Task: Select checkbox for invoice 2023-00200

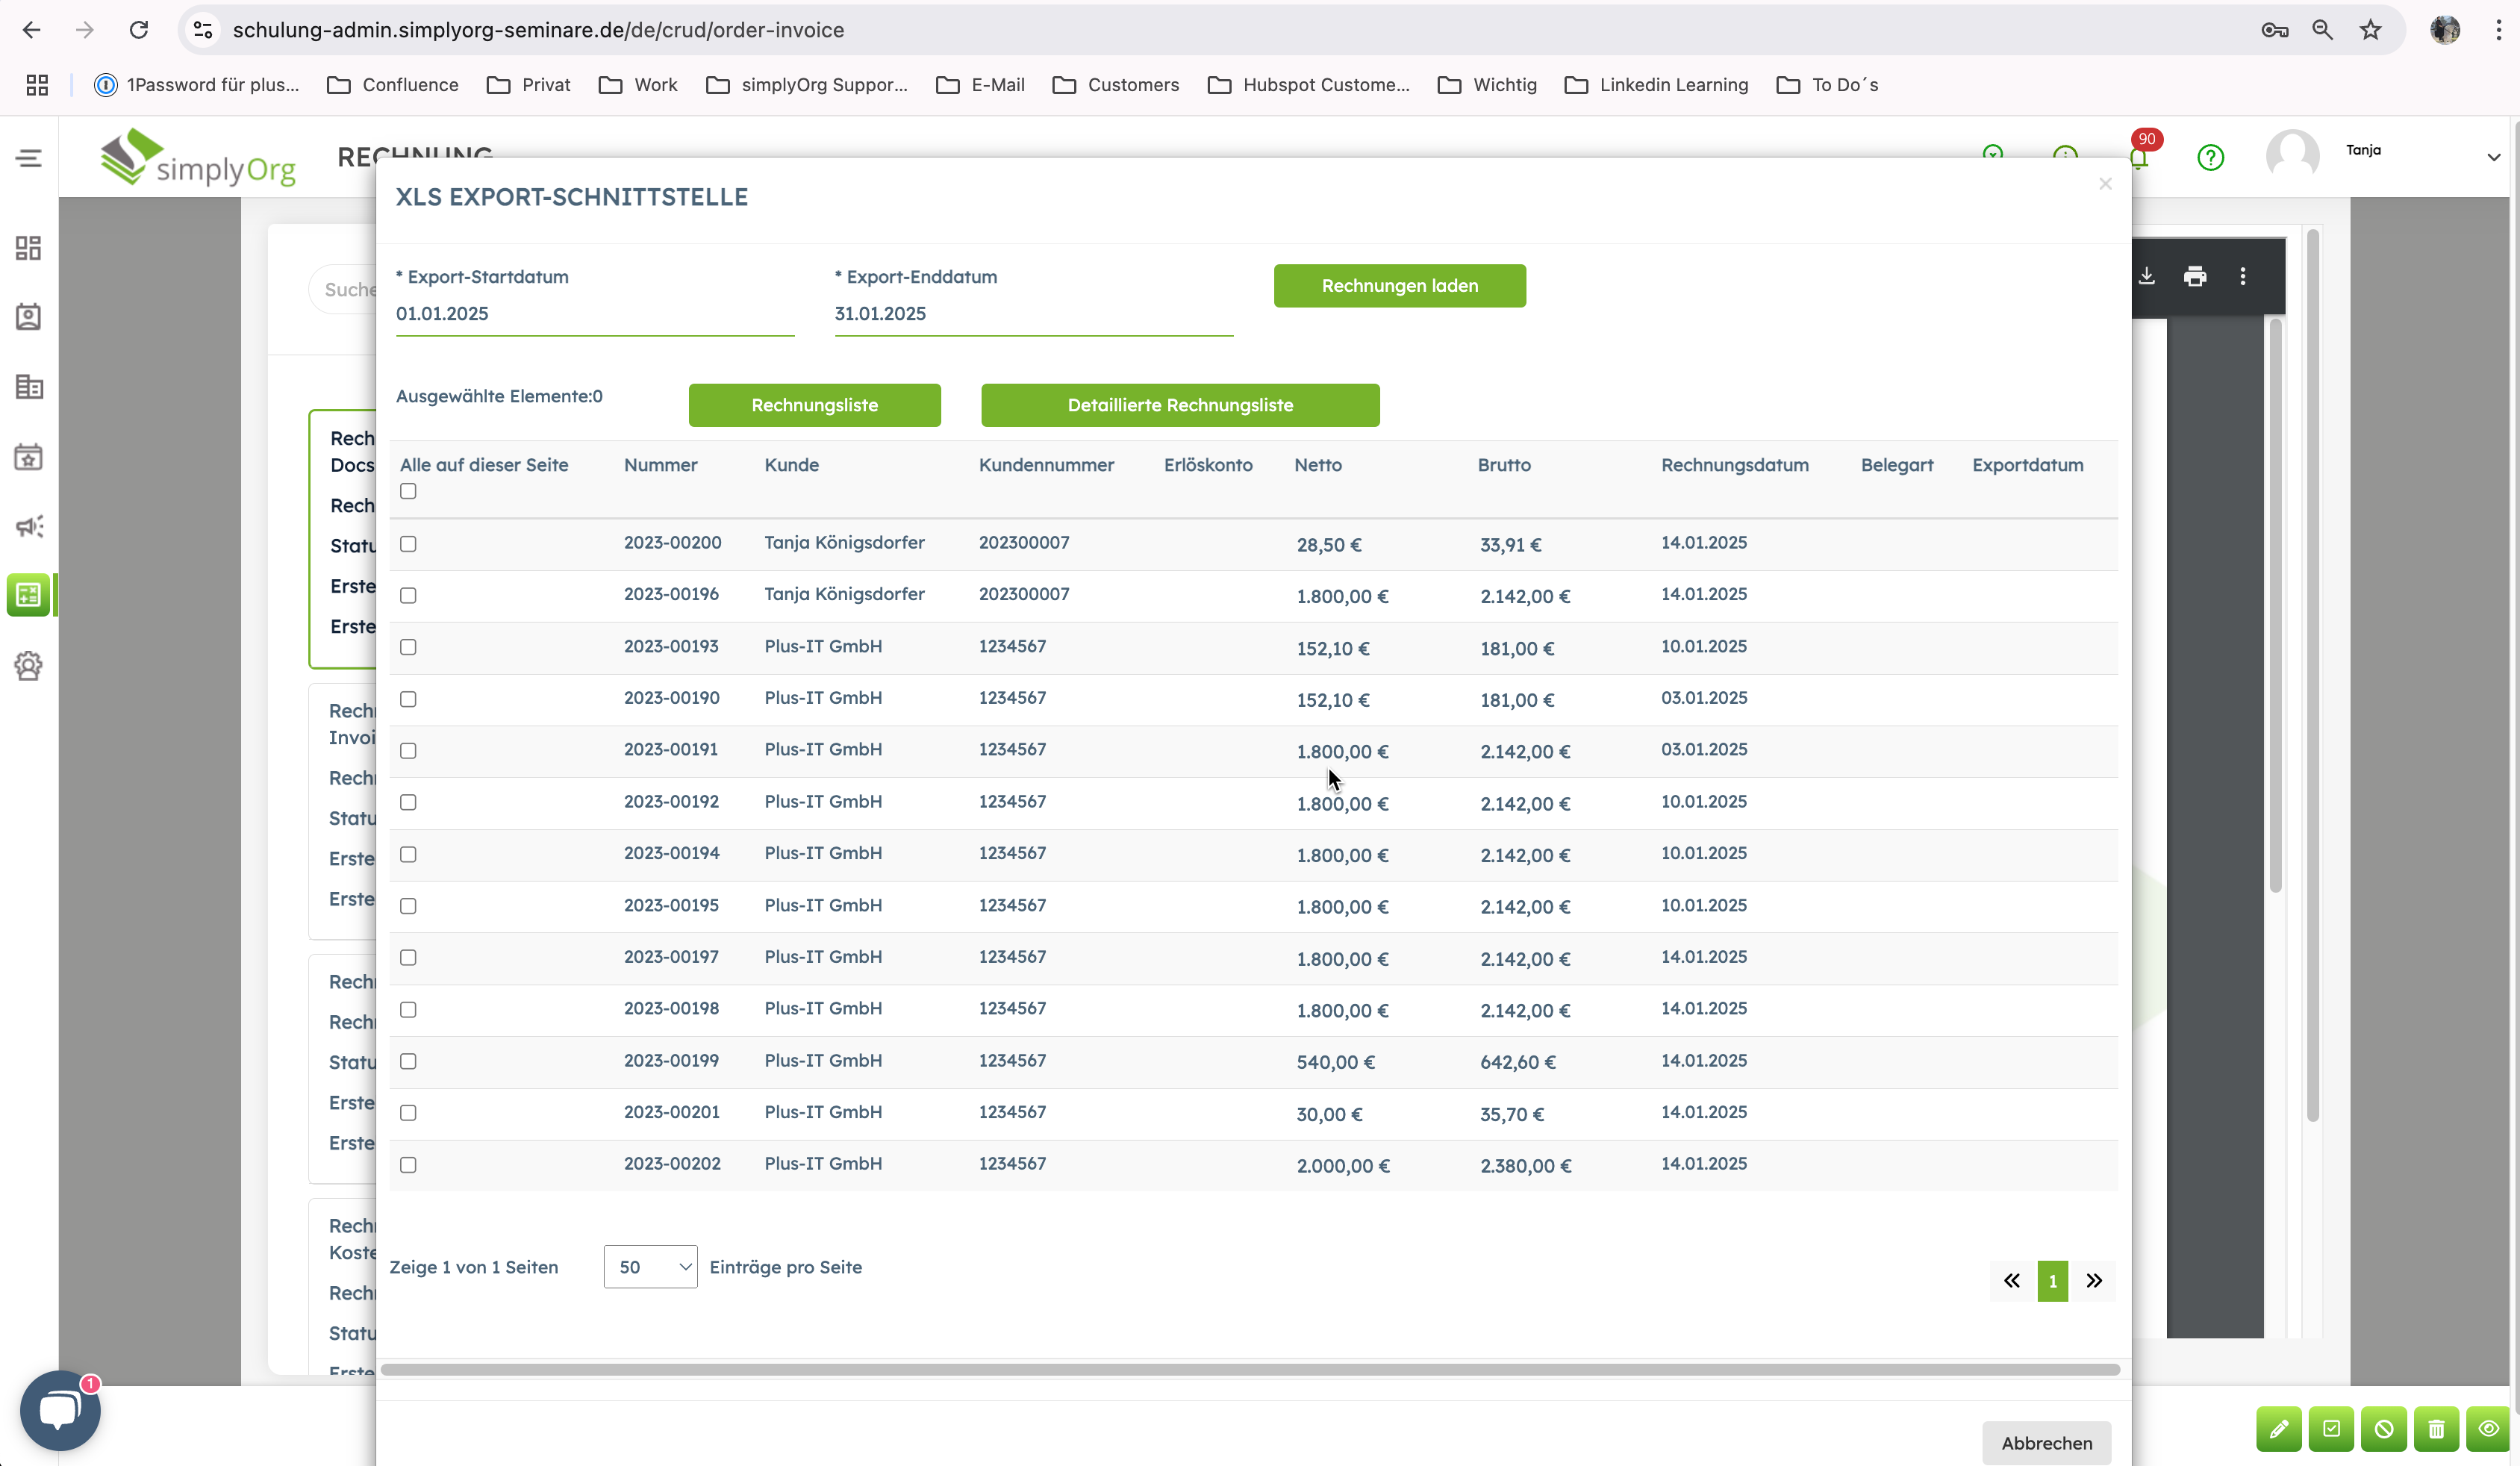Action: coord(408,544)
